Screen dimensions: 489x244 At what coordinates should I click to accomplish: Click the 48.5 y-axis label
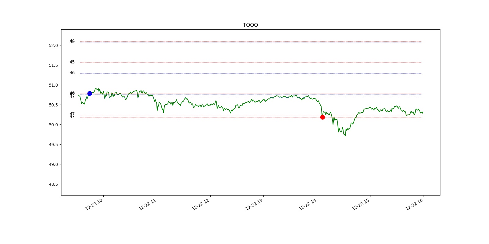click(x=53, y=184)
